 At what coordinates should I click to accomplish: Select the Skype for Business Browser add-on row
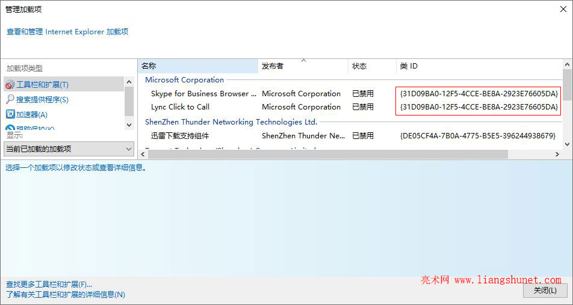tap(350, 93)
